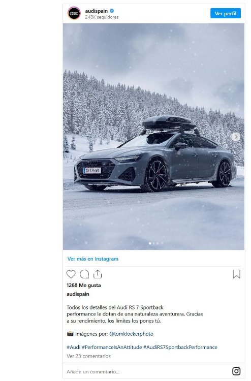
Task: Like the post with the heart icon
Action: 71,274
